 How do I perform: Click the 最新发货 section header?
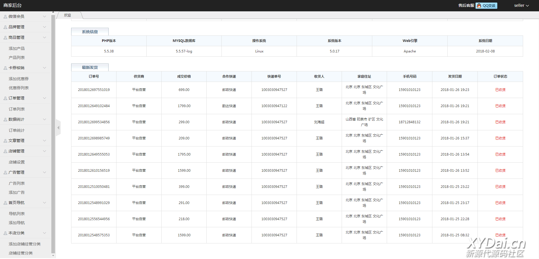coord(90,67)
